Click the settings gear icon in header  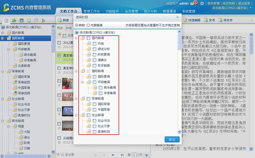click(202, 3)
